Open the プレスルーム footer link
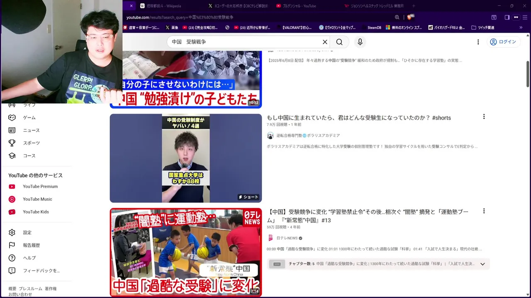This screenshot has width=531, height=298. click(30, 289)
